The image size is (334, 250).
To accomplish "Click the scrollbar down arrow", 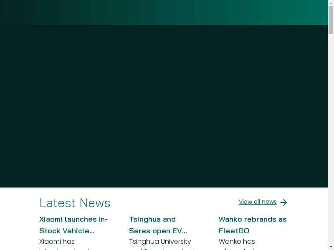I will 331,246.
